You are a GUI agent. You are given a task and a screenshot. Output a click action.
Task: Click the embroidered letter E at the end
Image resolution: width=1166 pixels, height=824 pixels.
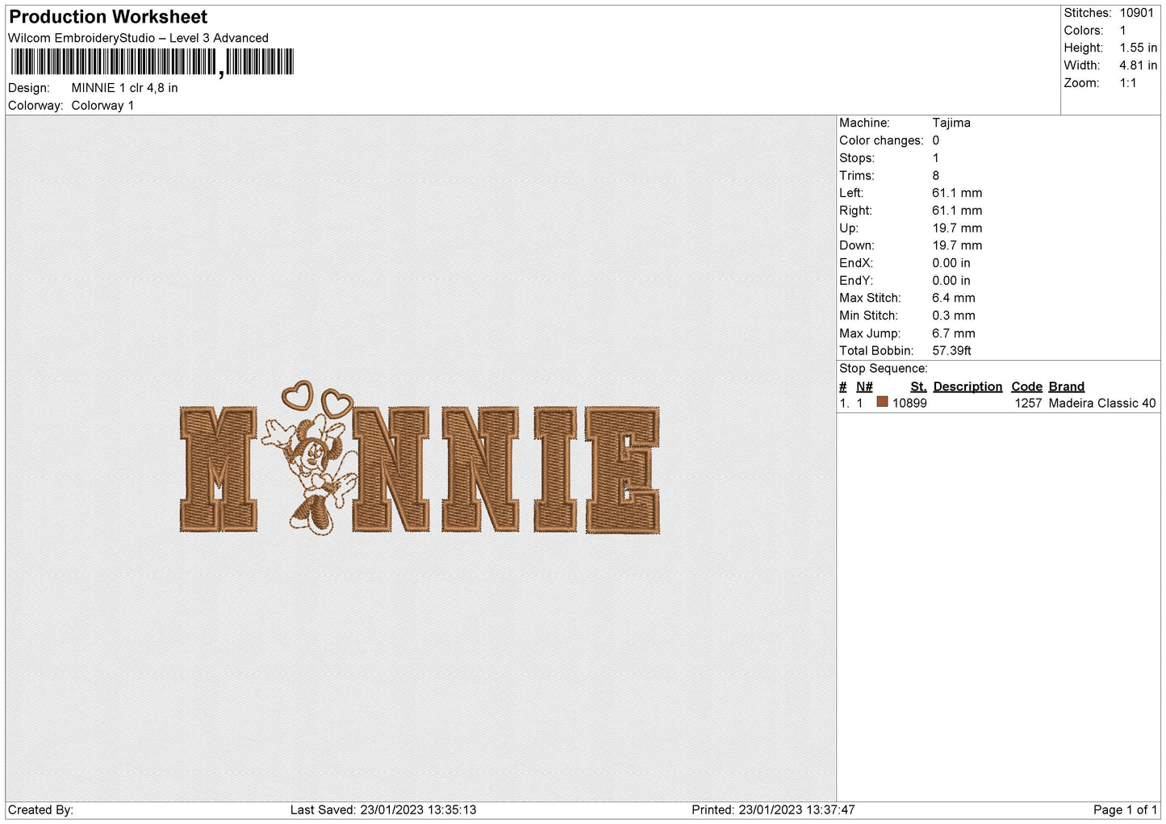click(x=622, y=470)
